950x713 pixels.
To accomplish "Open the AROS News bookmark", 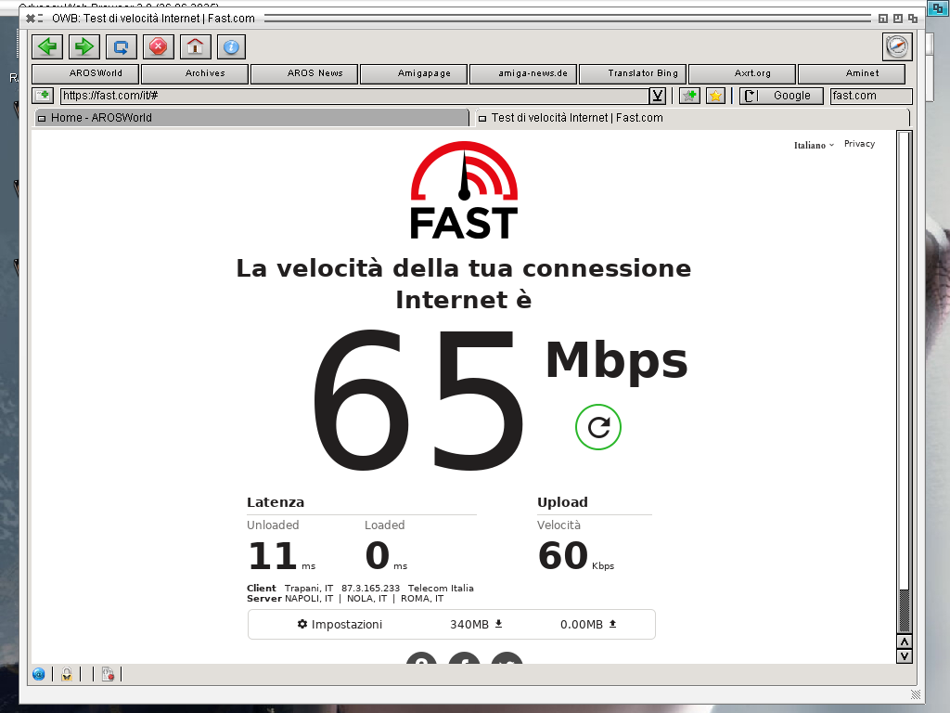I will click(x=304, y=73).
